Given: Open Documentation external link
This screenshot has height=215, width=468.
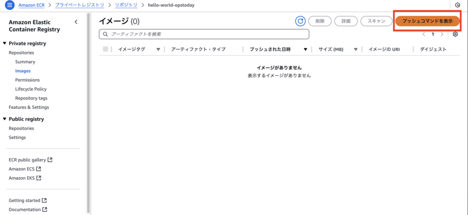Looking at the screenshot, I should [28, 210].
